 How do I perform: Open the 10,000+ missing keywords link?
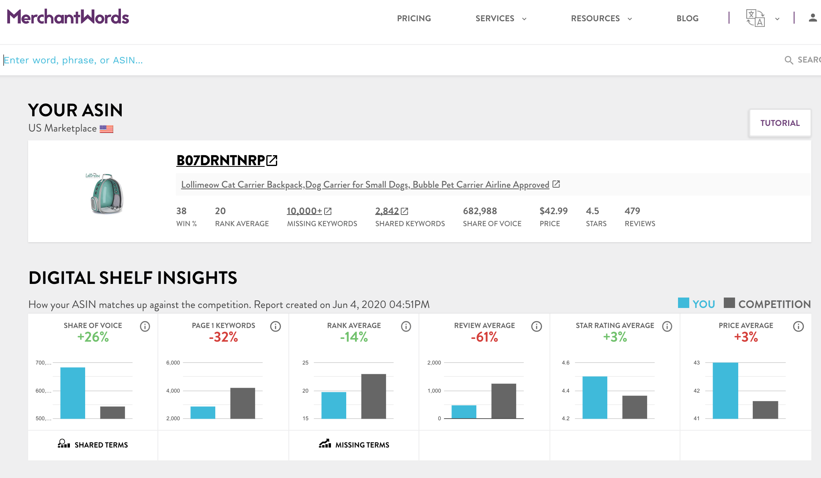pos(304,211)
